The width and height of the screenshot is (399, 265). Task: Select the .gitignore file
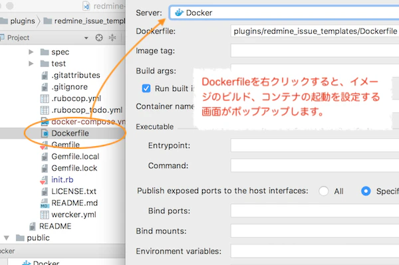click(x=69, y=87)
